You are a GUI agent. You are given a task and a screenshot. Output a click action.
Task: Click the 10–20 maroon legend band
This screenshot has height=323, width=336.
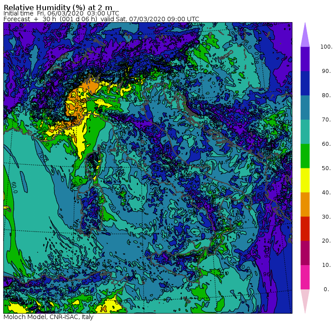tap(305, 253)
